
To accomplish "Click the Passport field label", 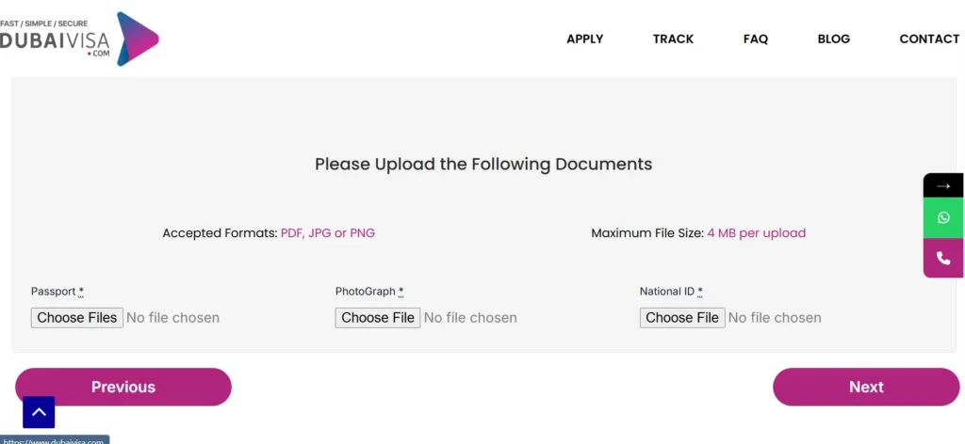I will point(54,292).
